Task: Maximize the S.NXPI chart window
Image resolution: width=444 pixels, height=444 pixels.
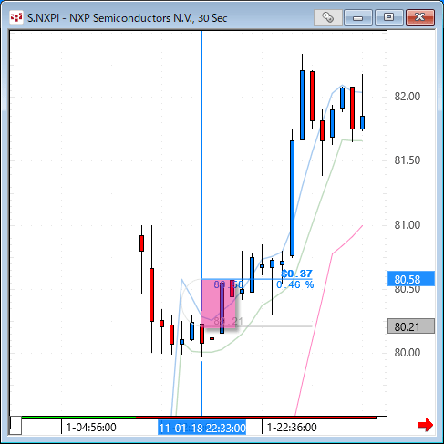Action: click(388, 17)
